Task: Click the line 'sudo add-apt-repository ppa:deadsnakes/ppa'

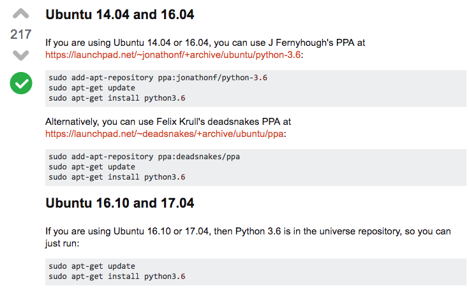Action: (x=144, y=157)
